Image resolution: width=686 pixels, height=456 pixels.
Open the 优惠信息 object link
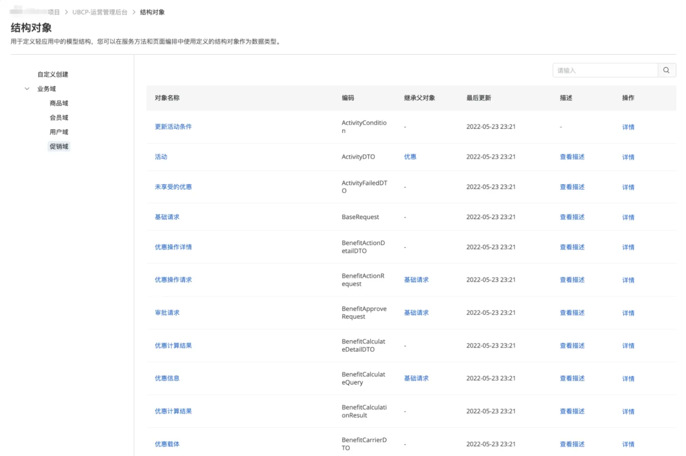pyautogui.click(x=167, y=378)
